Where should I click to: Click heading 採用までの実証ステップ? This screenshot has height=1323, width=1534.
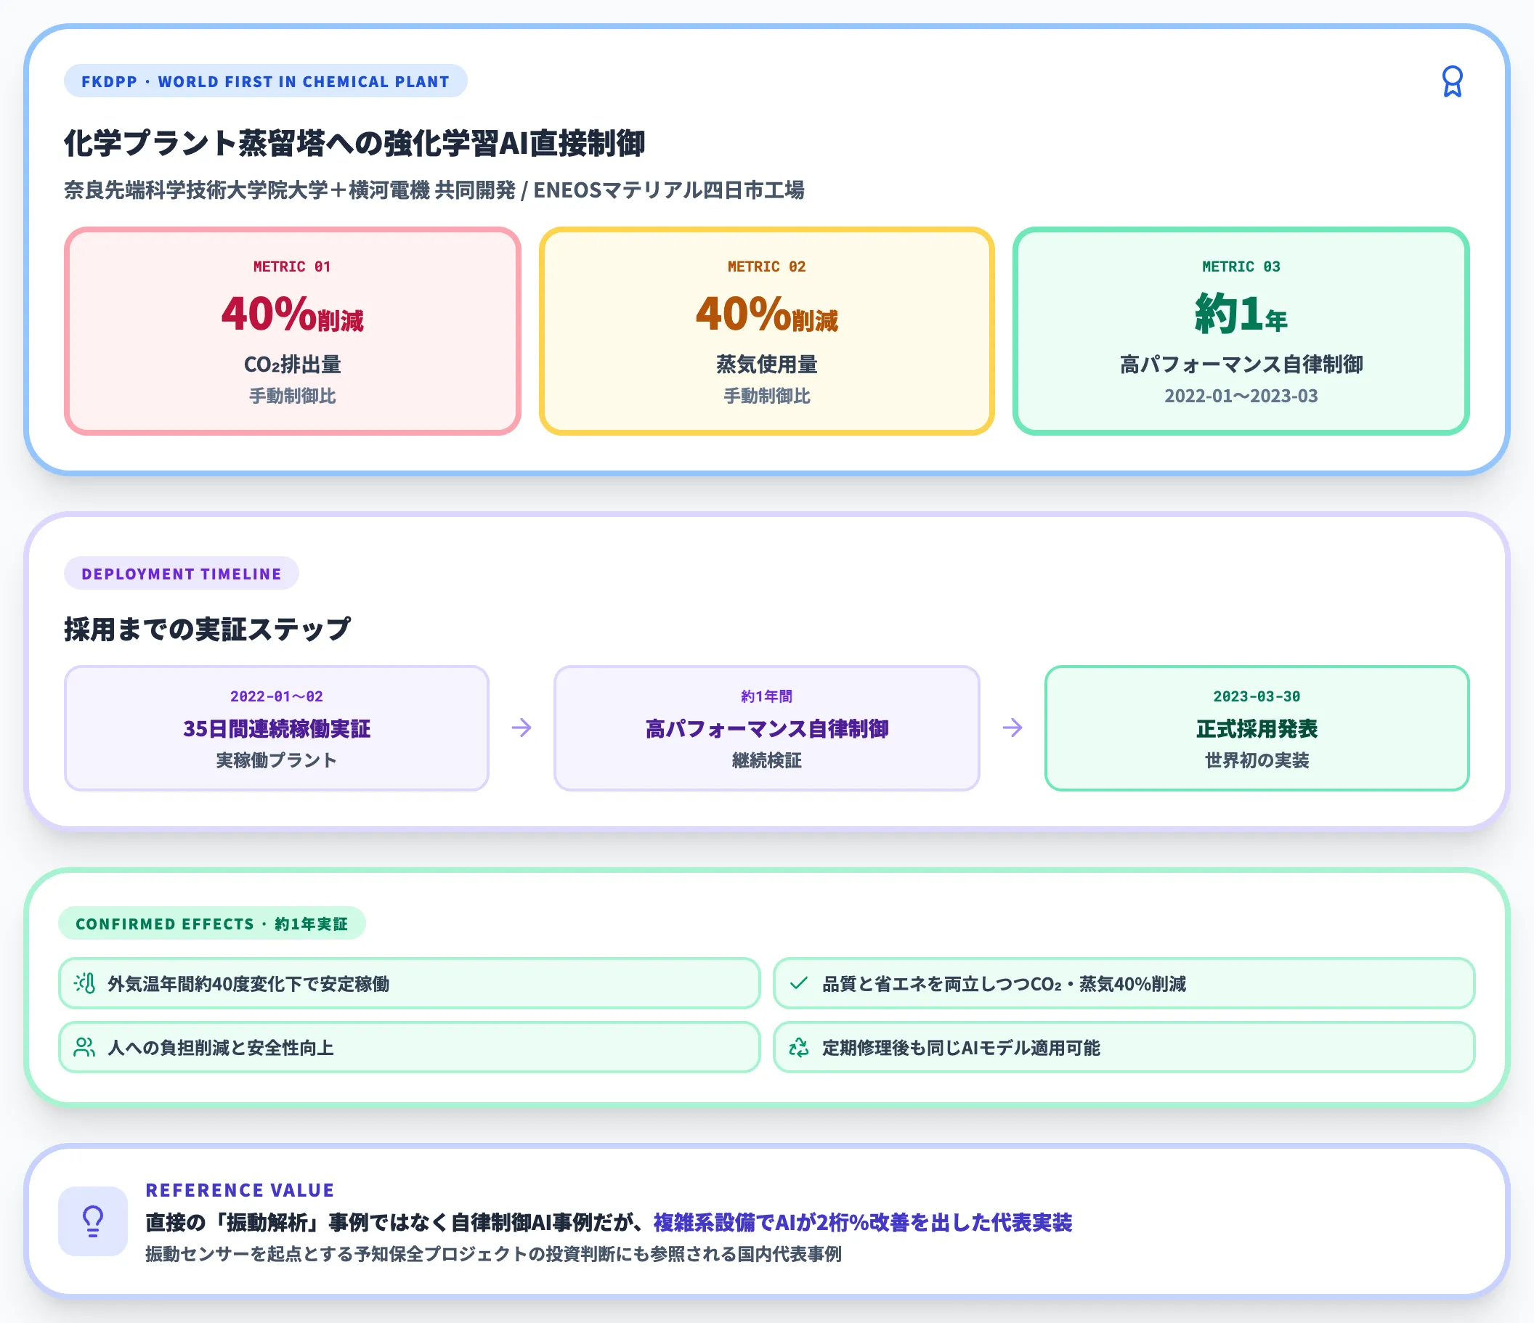[207, 629]
